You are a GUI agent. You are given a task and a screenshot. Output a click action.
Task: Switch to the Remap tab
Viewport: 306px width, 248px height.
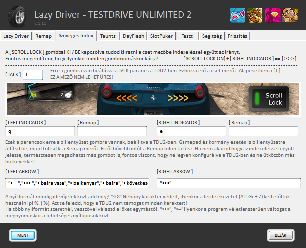pos(43,36)
